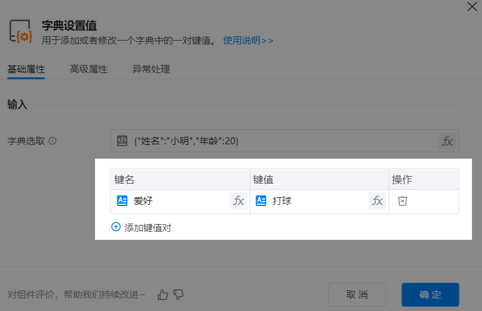
Task: Delete the 爱好 key-value row
Action: pyautogui.click(x=403, y=201)
